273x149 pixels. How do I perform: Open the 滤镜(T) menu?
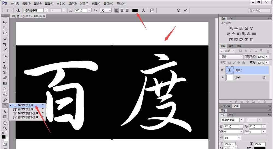tap(84, 4)
